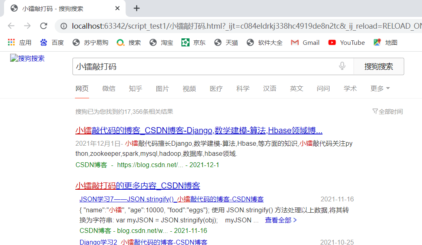Switch to the 微信 tab
This screenshot has width=422, height=245.
(x=109, y=88)
